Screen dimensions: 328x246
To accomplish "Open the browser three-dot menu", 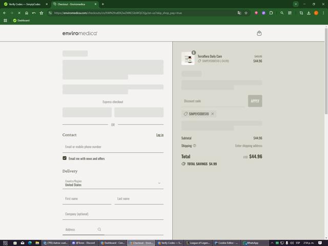I will click(323, 13).
